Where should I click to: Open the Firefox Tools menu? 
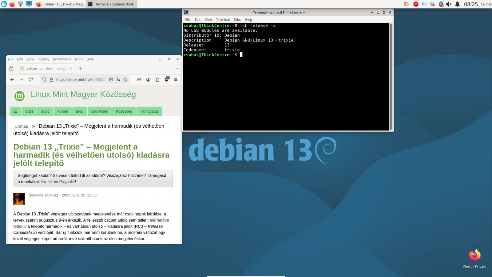79,59
